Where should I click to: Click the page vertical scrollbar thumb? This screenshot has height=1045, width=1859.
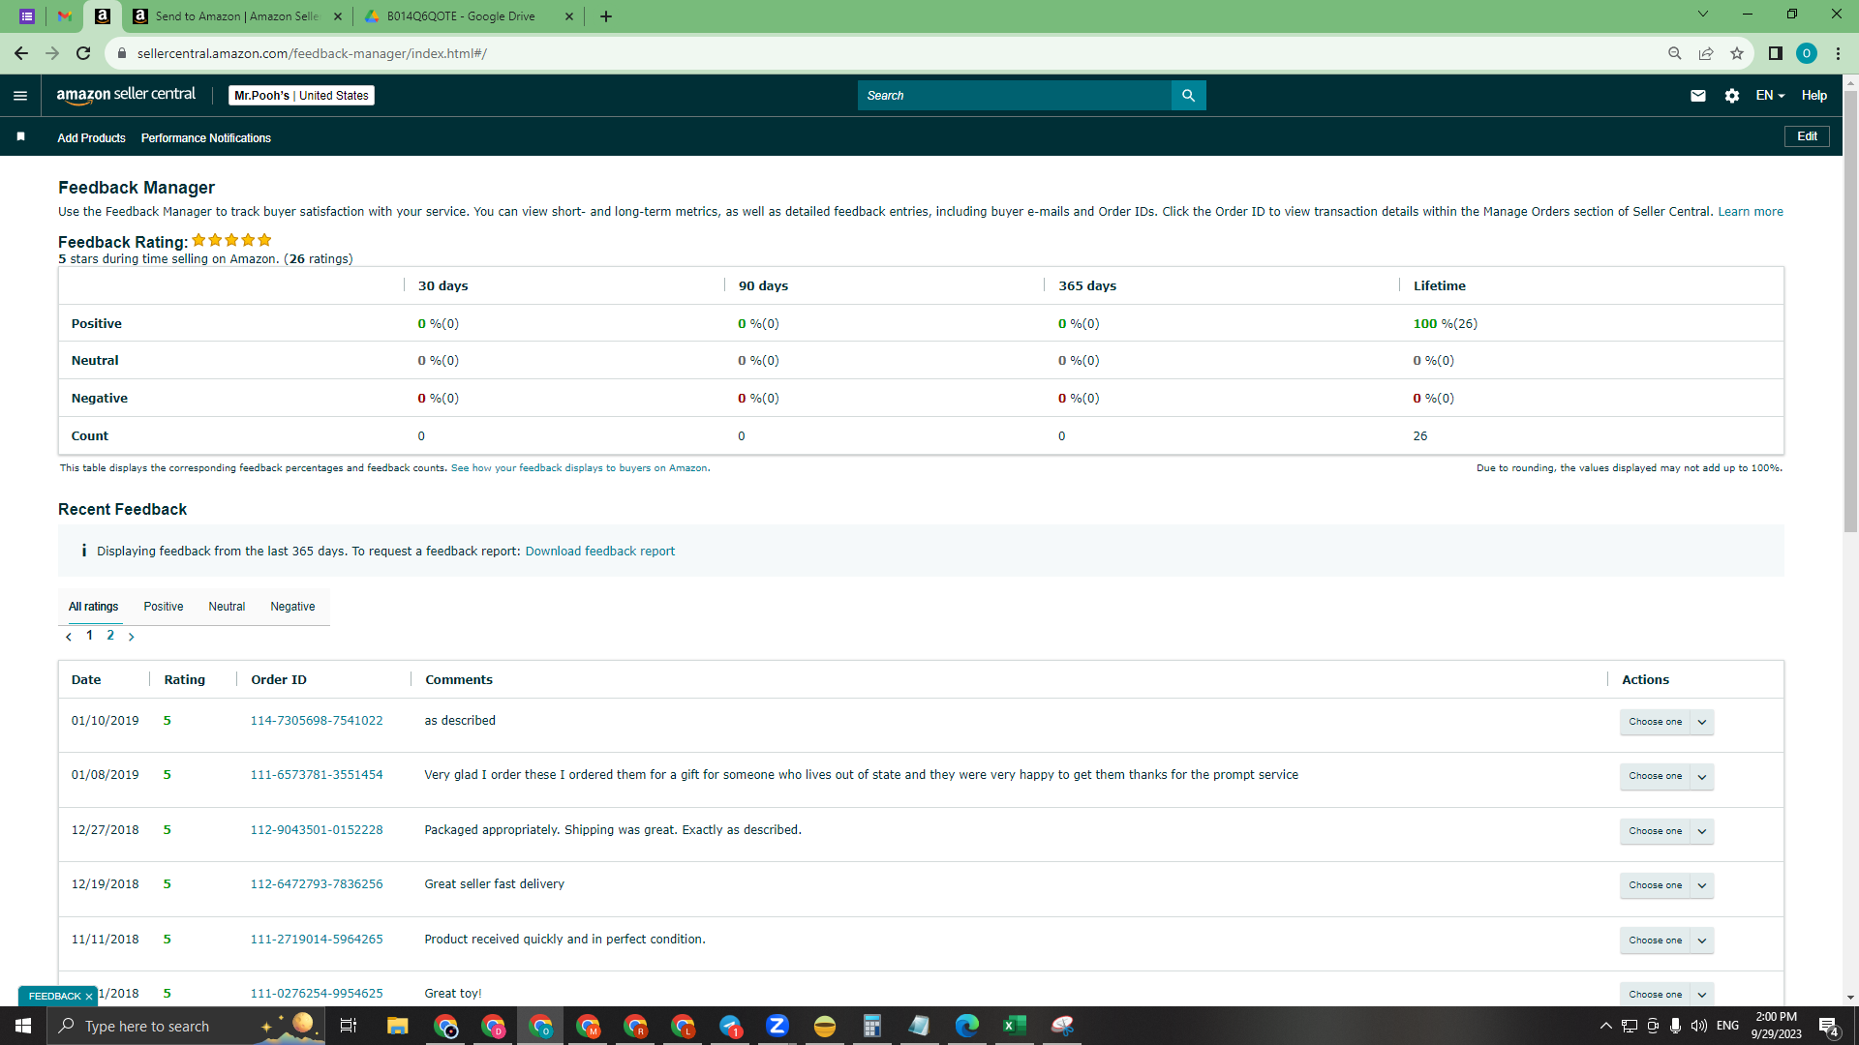coord(1850,312)
